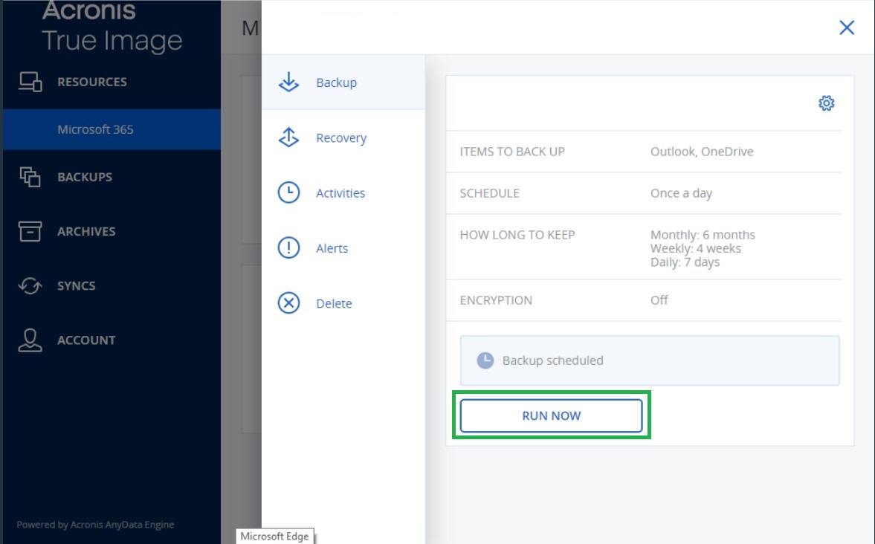
Task: Open Microsoft Edge from the taskbar
Action: click(x=275, y=536)
